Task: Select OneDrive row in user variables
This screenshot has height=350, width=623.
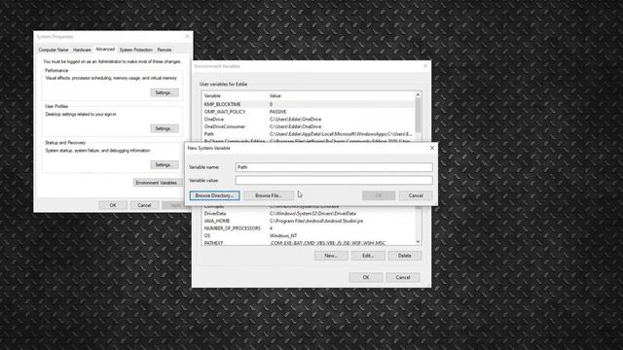Action: coord(309,119)
